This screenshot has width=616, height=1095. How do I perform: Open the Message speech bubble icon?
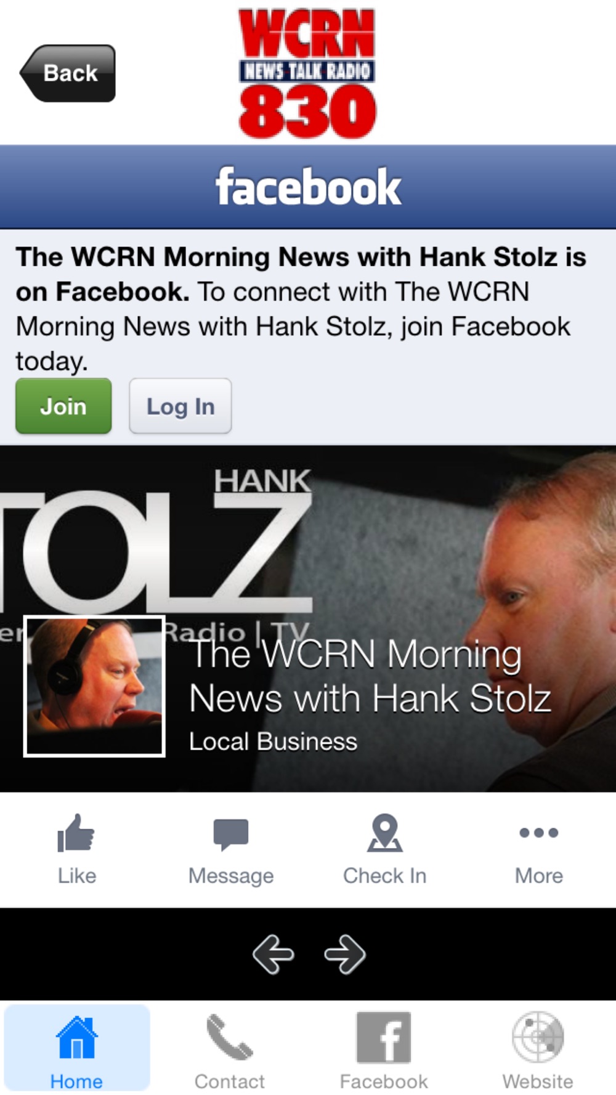(231, 834)
